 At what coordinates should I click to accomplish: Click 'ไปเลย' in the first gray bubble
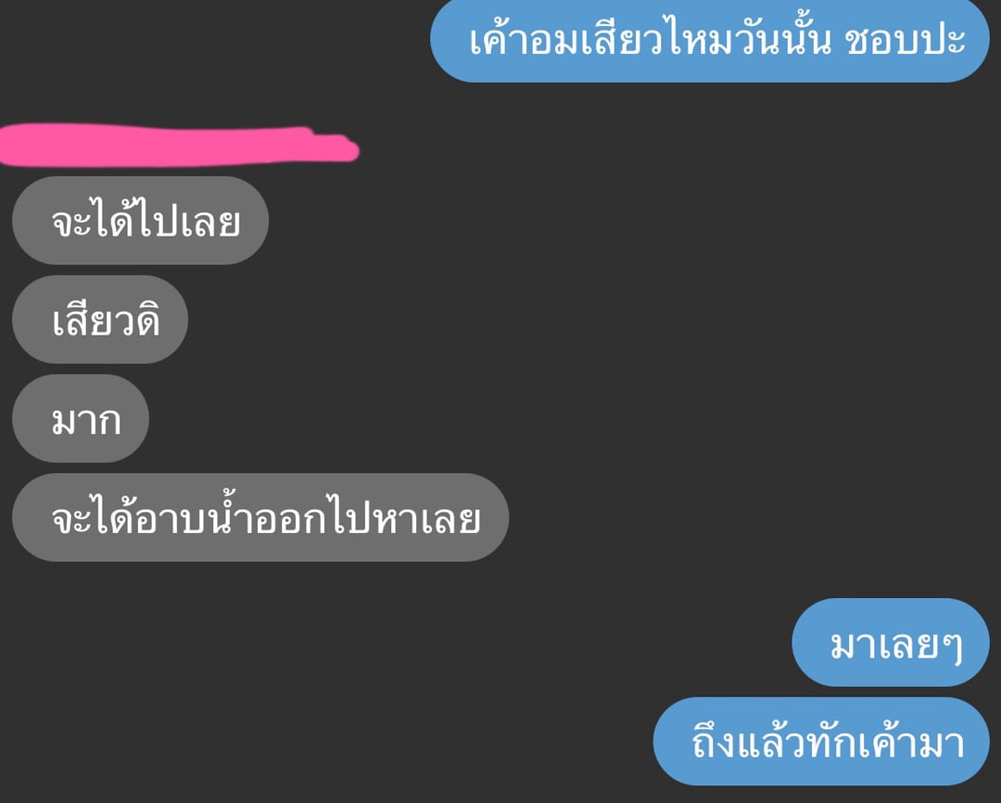click(188, 220)
